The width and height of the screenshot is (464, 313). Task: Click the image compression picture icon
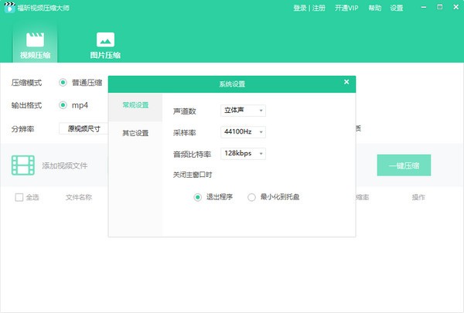pyautogui.click(x=105, y=39)
